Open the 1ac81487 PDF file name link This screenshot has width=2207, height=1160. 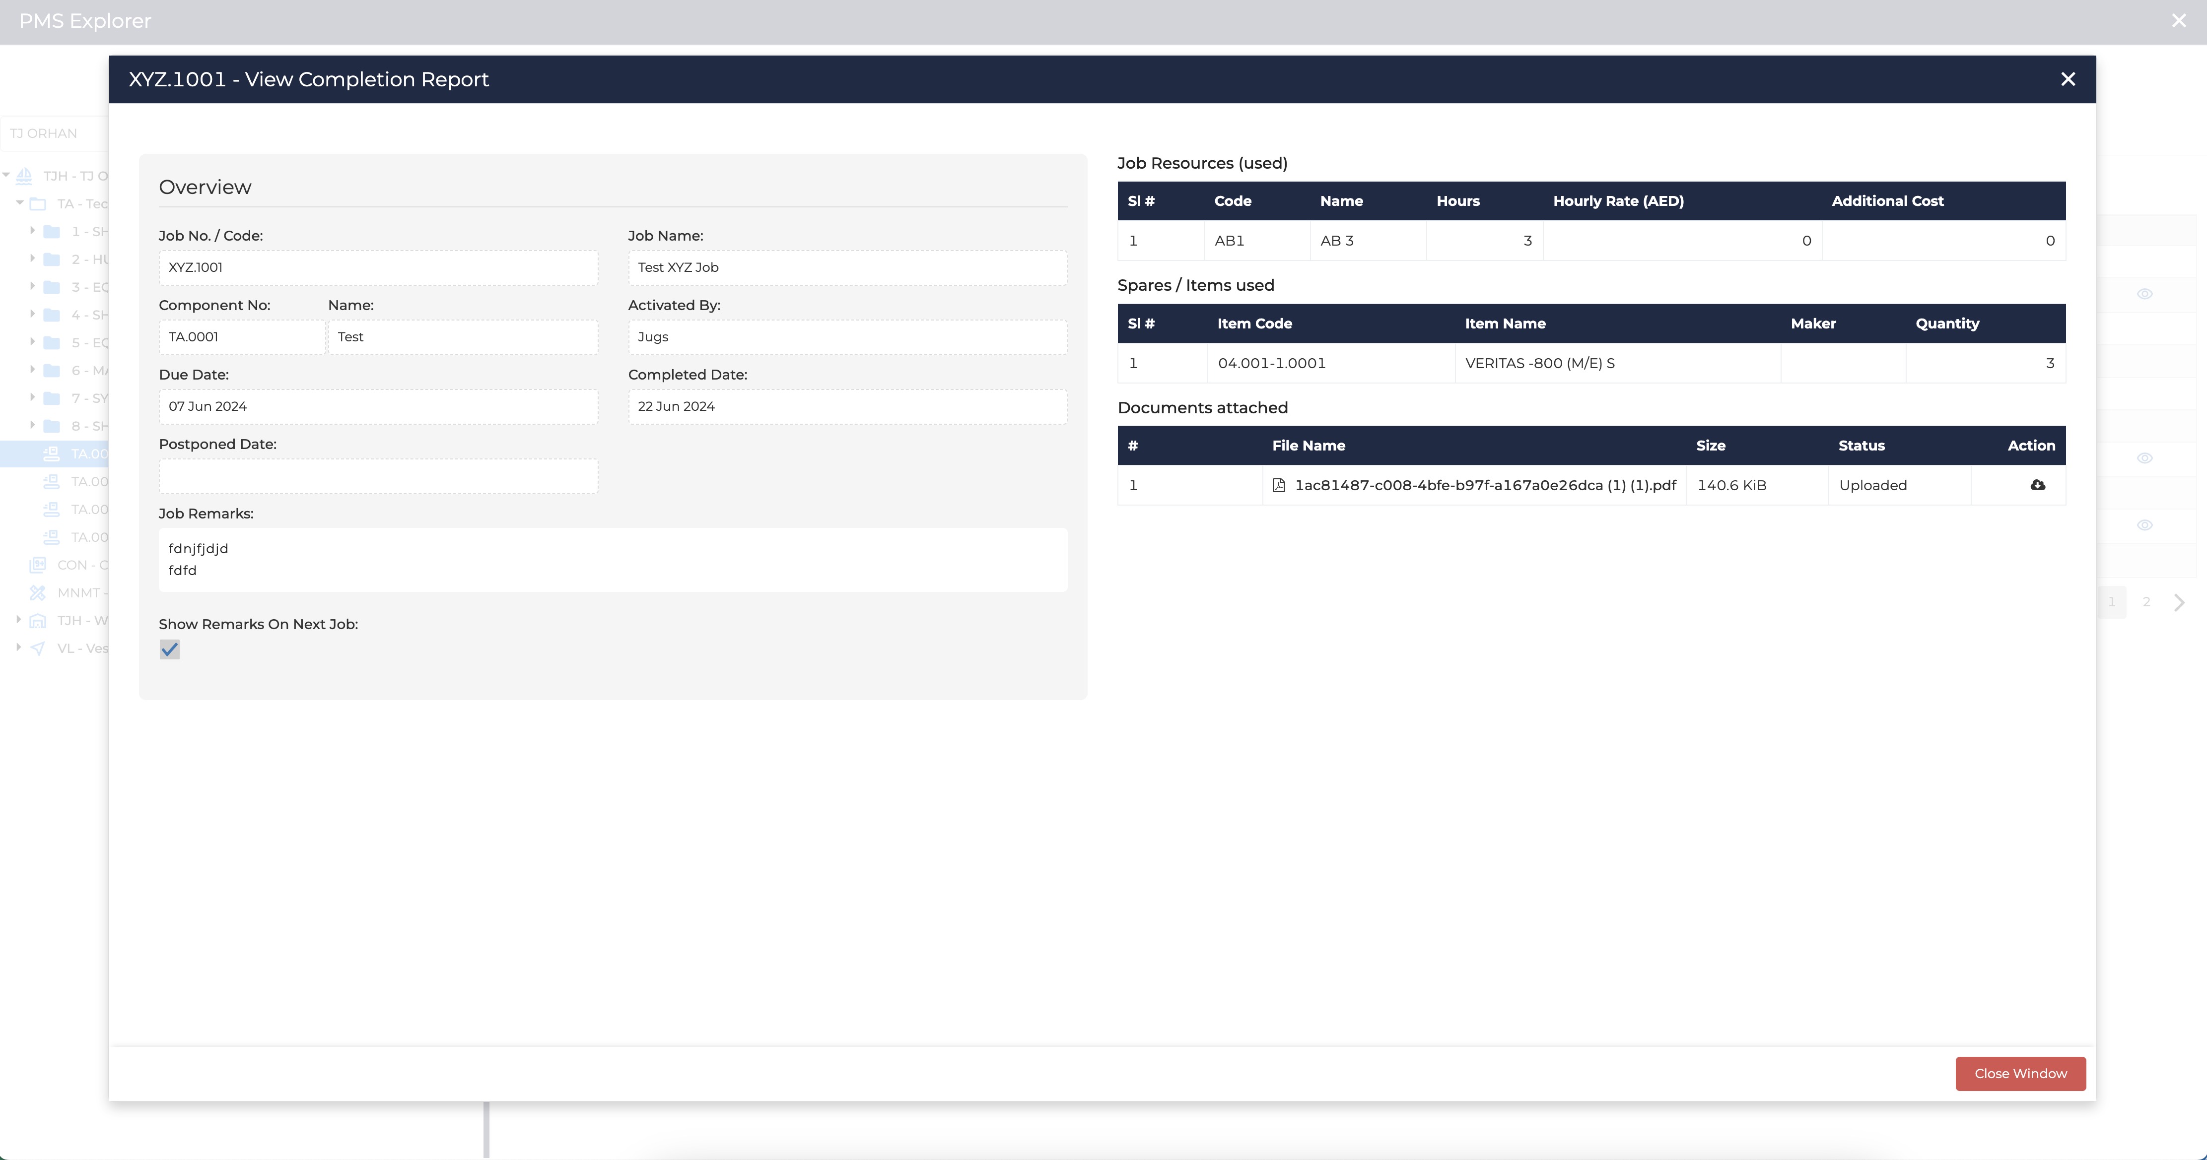coord(1485,485)
